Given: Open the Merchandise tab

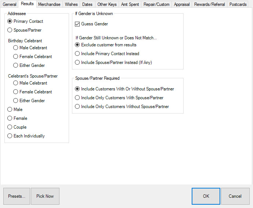Looking at the screenshot, I should point(49,4).
